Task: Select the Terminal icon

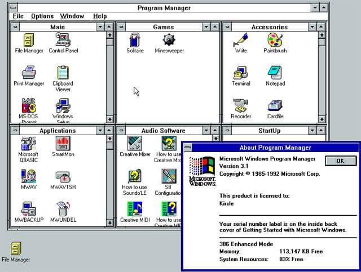Action: [x=241, y=76]
